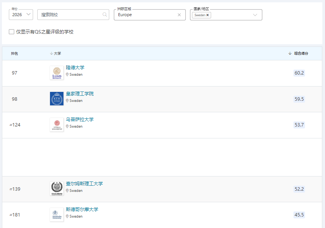Open the 乌普萨拉大学 university link
Screen dimensions: 325x228
pos(81,120)
